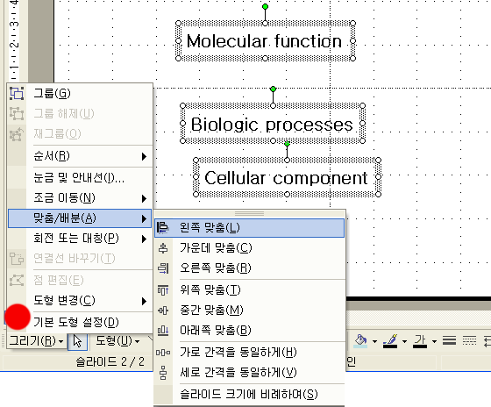Viewport: 491px width, 407px height.
Task: Click the fill color paint bucket icon
Action: pyautogui.click(x=360, y=340)
